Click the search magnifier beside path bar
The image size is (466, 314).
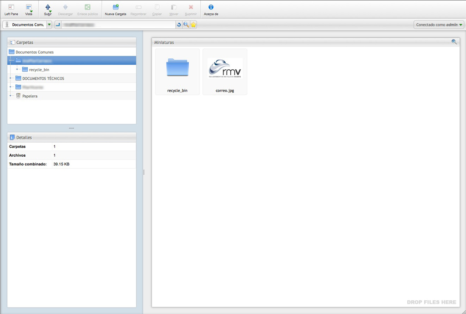(x=186, y=25)
